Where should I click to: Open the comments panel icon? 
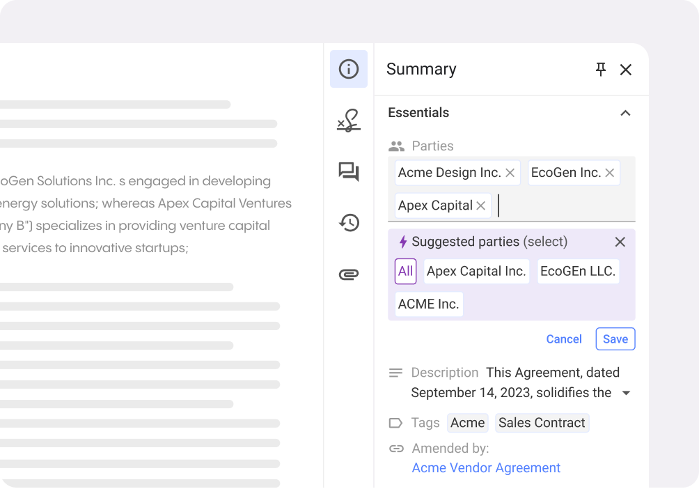349,171
